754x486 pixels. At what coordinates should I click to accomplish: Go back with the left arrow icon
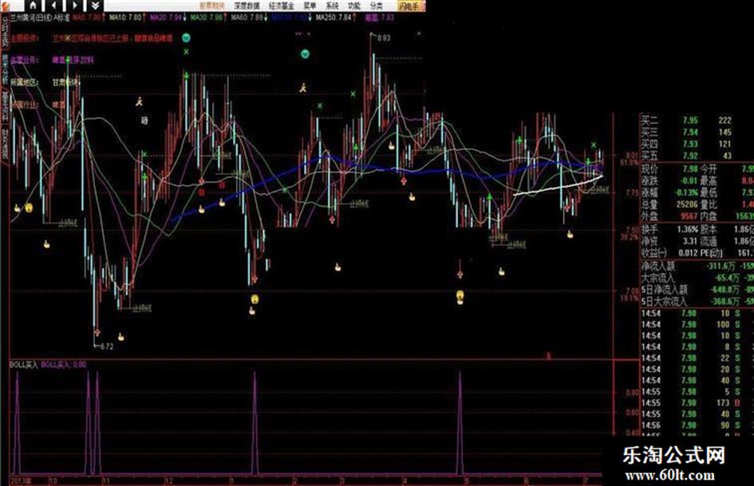coord(54,6)
